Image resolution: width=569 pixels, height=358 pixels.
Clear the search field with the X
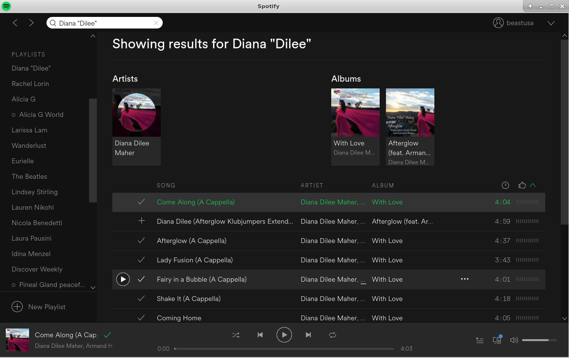[156, 23]
